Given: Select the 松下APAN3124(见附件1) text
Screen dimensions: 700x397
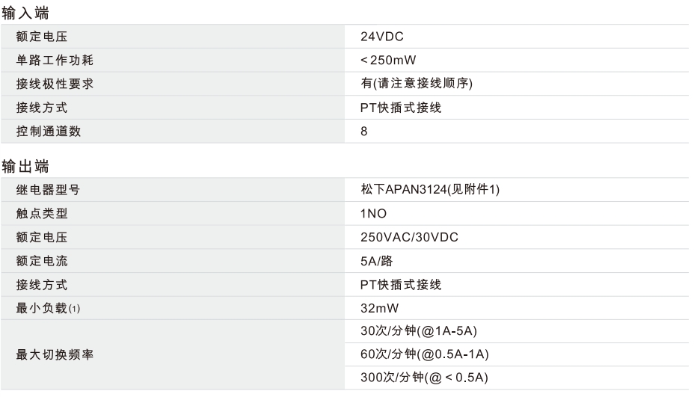Looking at the screenshot, I should click(x=430, y=190).
